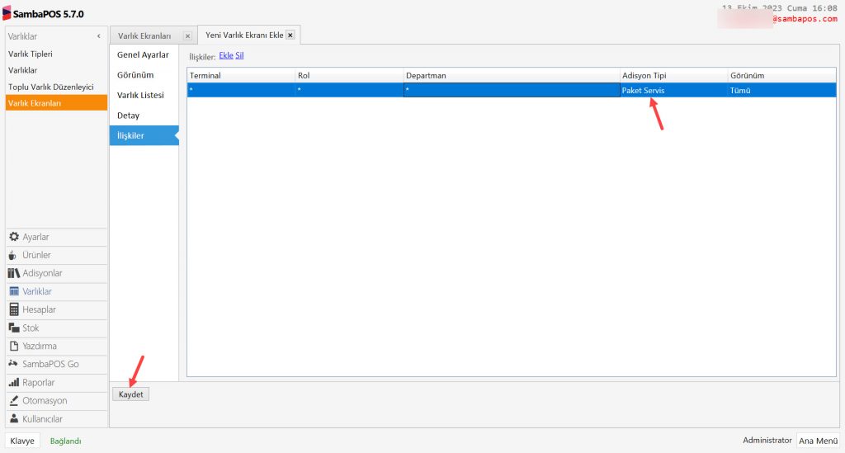Open Adisyonlar books icon section
The height and width of the screenshot is (453, 845).
pyautogui.click(x=14, y=273)
